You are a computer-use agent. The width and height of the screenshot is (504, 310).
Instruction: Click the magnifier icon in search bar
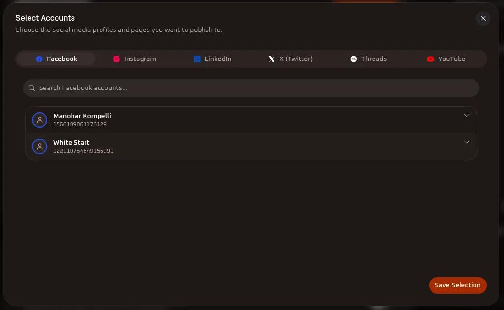pyautogui.click(x=31, y=88)
